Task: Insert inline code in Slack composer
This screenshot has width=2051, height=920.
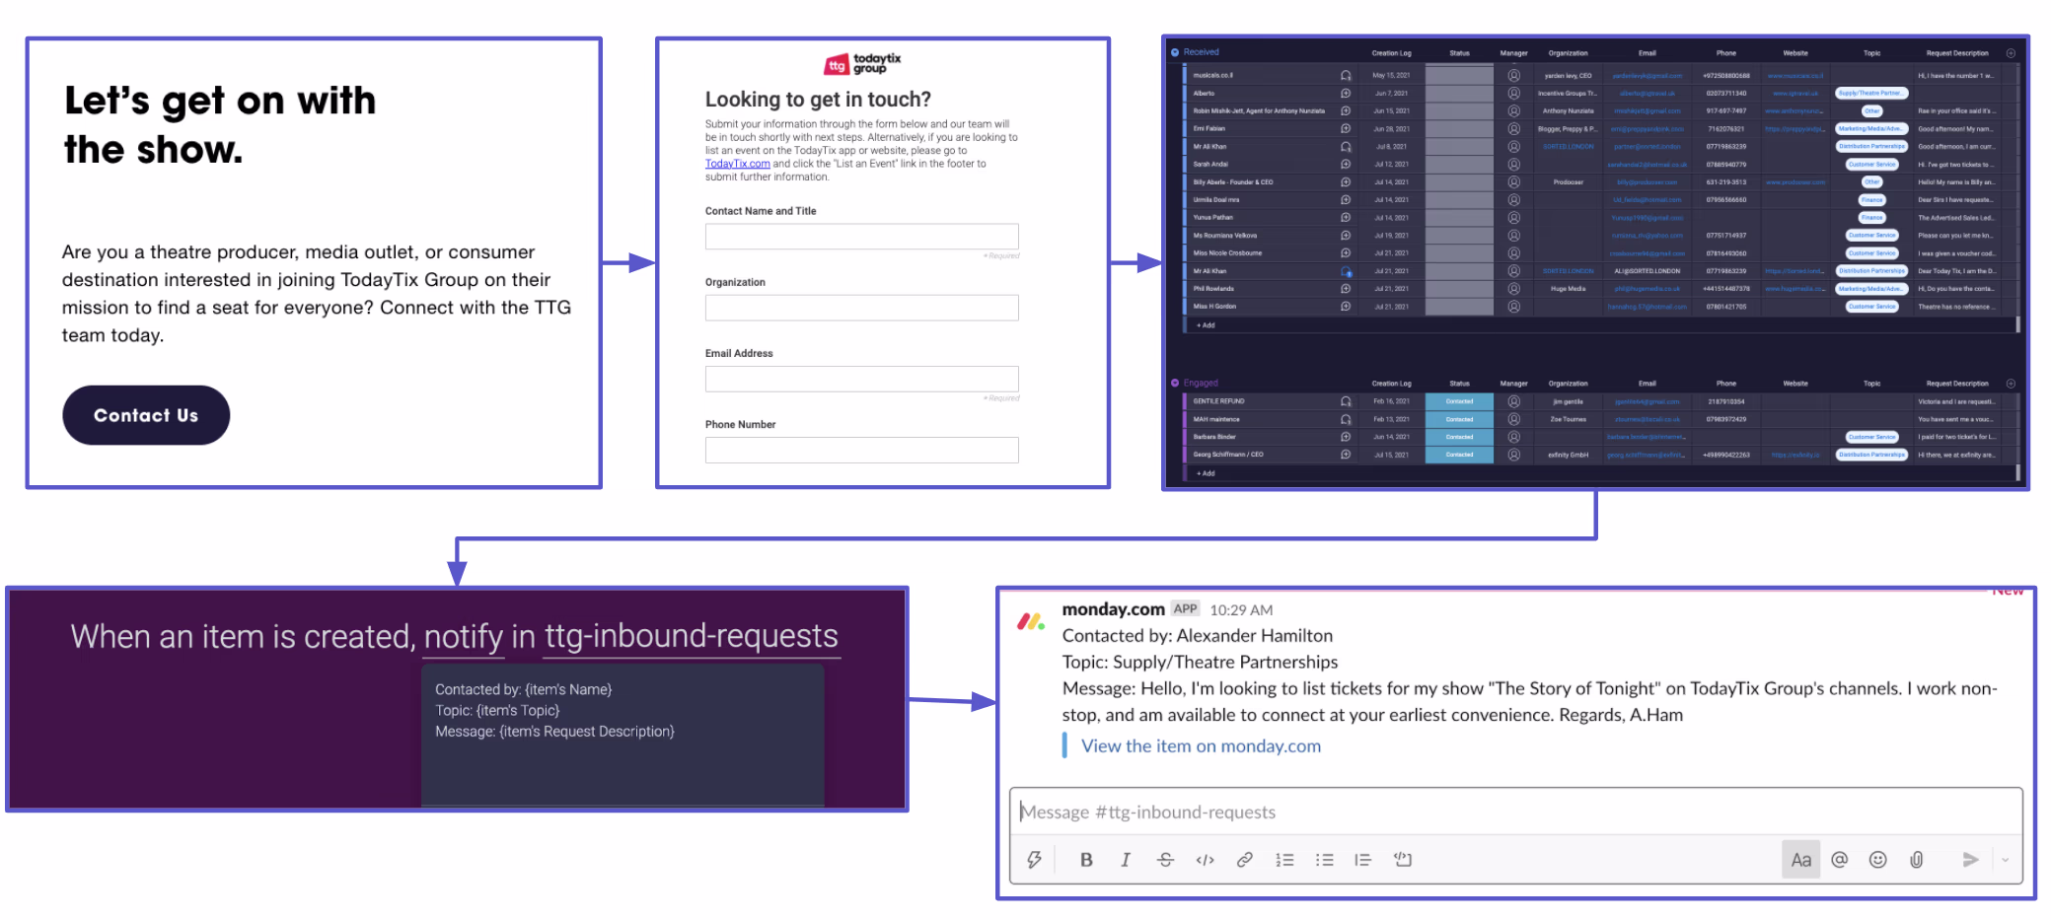Action: pyautogui.click(x=1205, y=860)
